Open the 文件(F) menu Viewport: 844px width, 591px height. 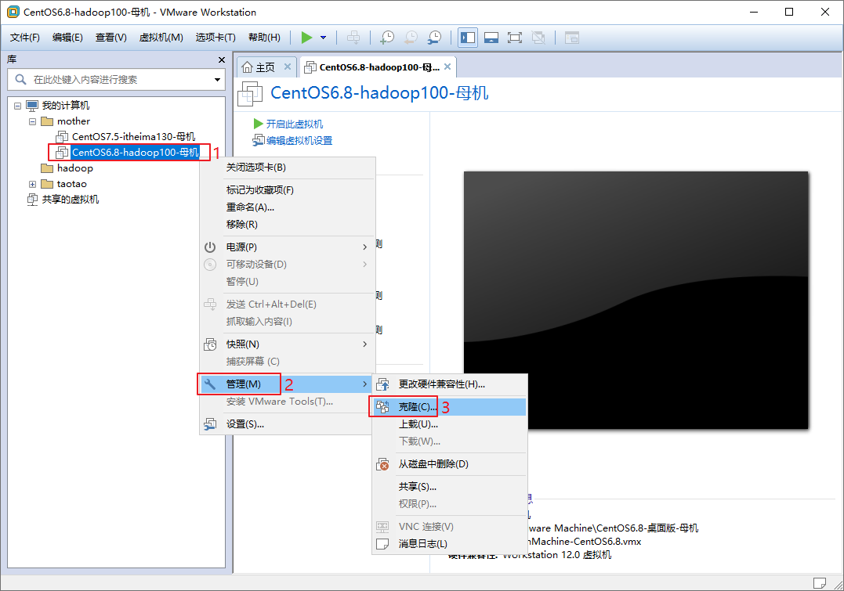pos(25,37)
